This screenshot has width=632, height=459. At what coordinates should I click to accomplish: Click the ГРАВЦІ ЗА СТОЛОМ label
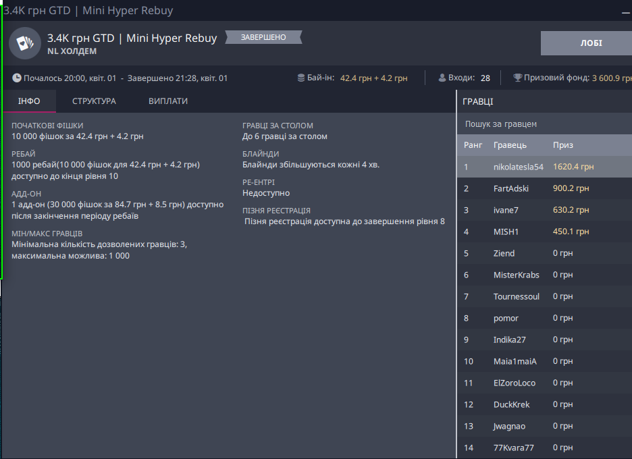[278, 126]
